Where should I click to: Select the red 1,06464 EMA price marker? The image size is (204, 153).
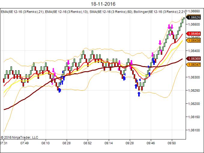(x=194, y=34)
